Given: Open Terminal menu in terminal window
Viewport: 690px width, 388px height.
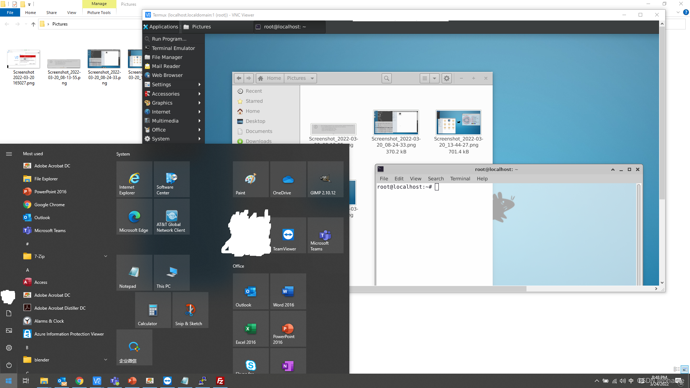Looking at the screenshot, I should point(460,179).
